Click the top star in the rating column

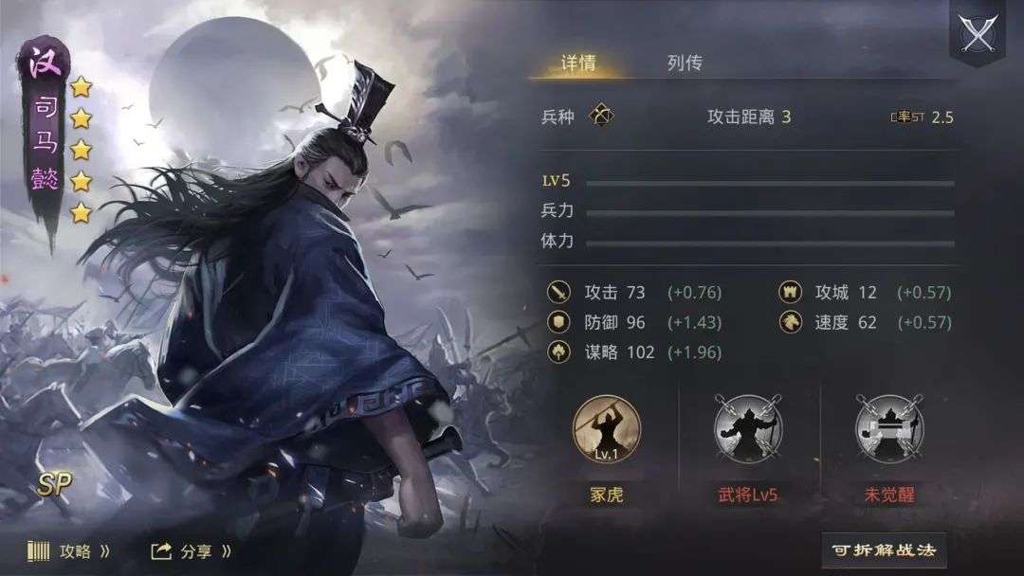(81, 86)
